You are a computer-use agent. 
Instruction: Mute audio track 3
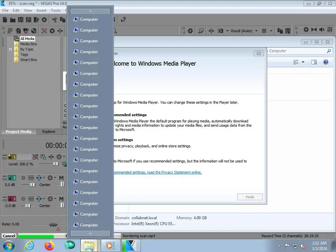61,199
